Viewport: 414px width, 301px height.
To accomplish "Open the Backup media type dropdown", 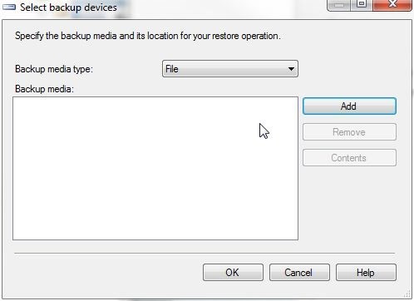I will pyautogui.click(x=230, y=69).
